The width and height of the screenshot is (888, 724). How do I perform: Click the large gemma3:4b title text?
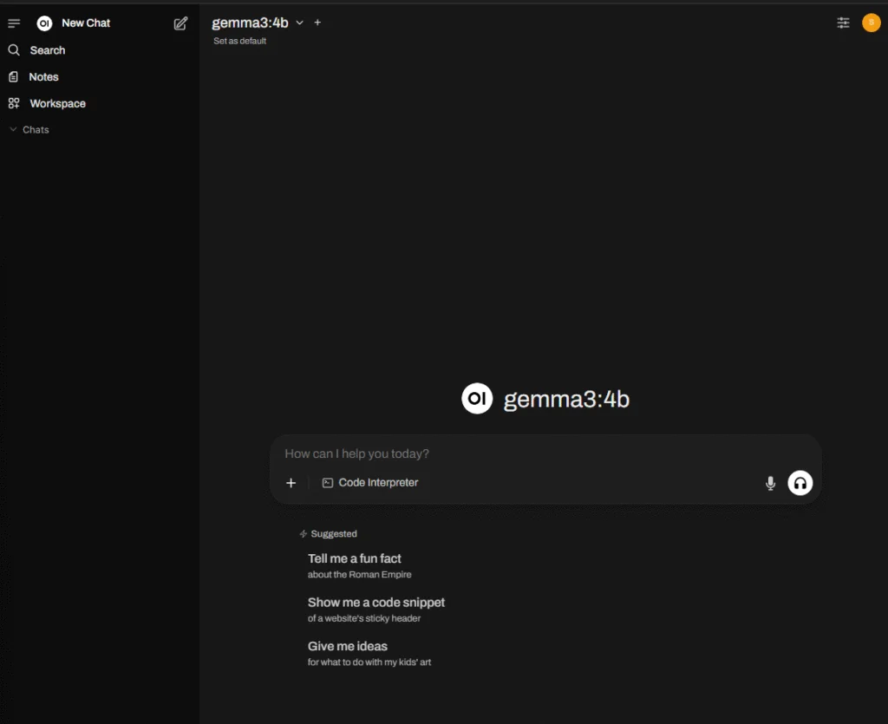566,399
